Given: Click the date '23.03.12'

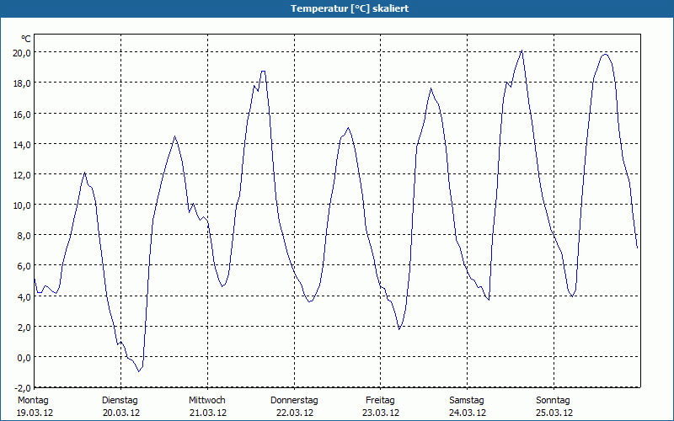Looking at the screenshot, I should pos(381,413).
